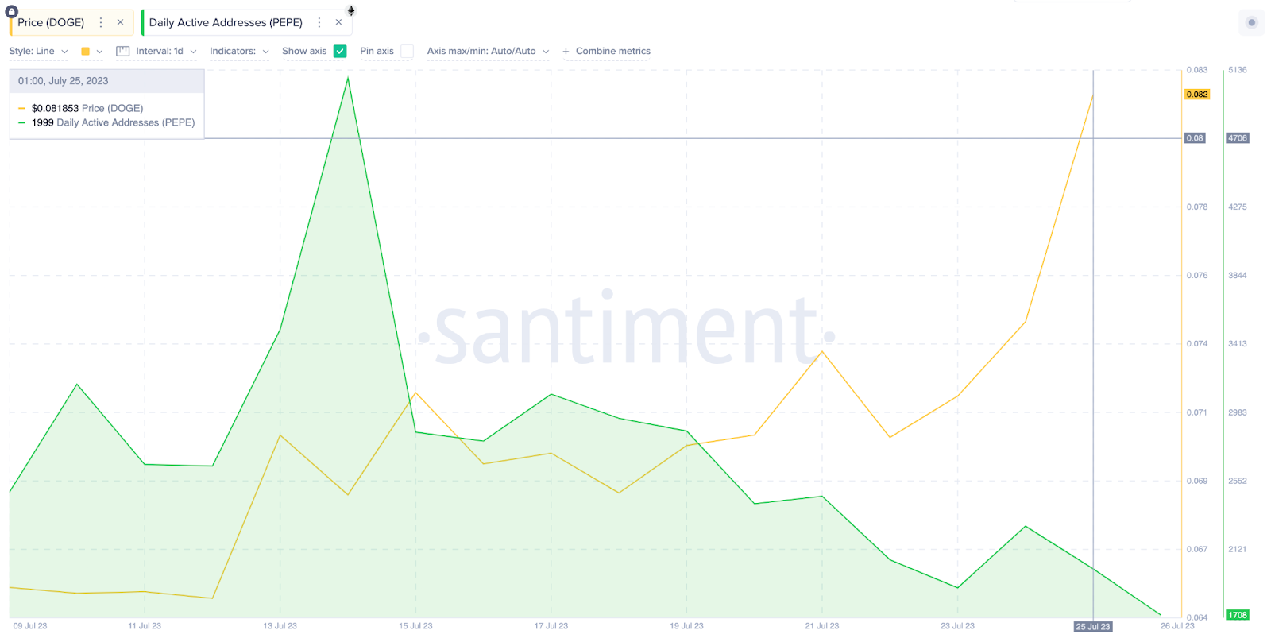Select the Price (DOGE) metric tab
This screenshot has height=642, width=1271.
pos(51,22)
